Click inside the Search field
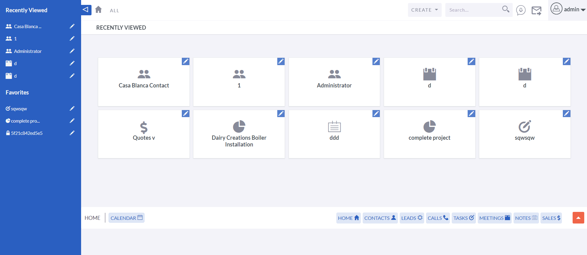 click(473, 10)
